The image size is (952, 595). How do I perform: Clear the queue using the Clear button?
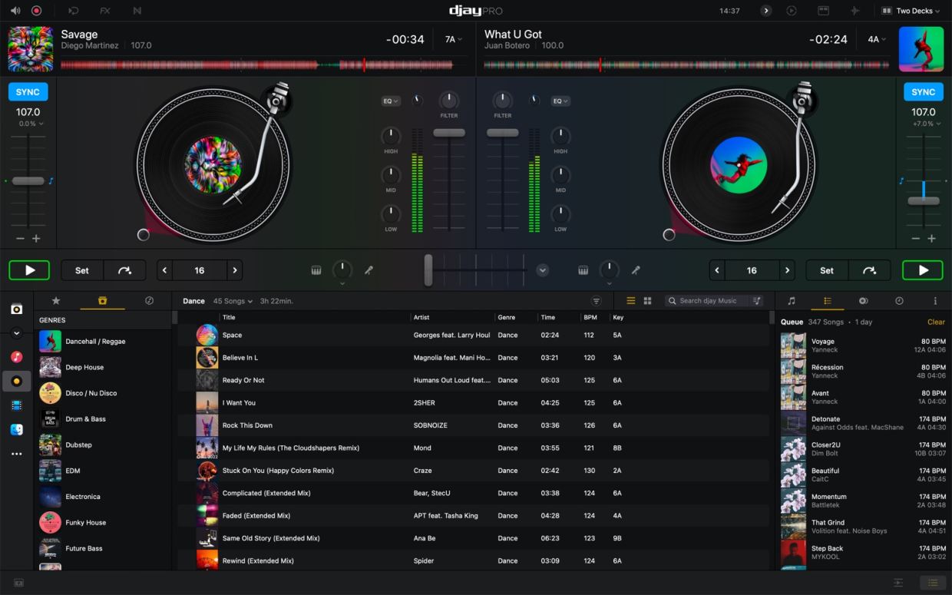[936, 322]
